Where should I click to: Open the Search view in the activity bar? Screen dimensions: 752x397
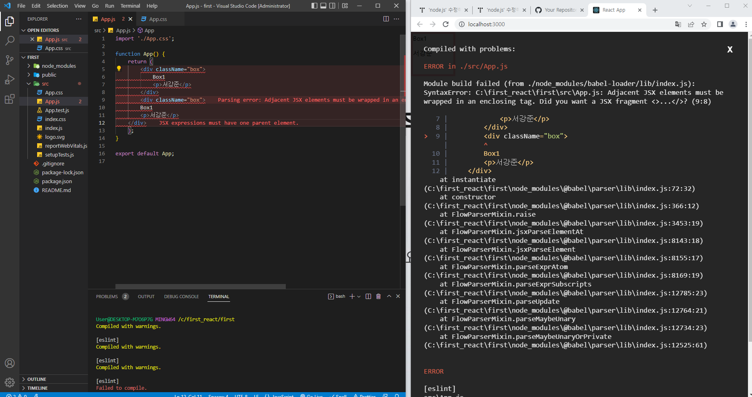pyautogui.click(x=10, y=41)
